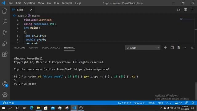Open the Cortana circle icon on taskbar
The image size is (197, 111).
(x=17, y=108)
